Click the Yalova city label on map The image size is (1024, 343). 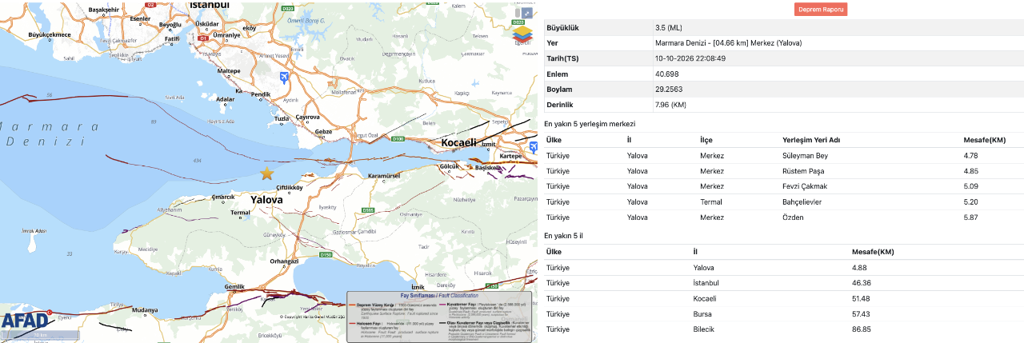click(267, 200)
